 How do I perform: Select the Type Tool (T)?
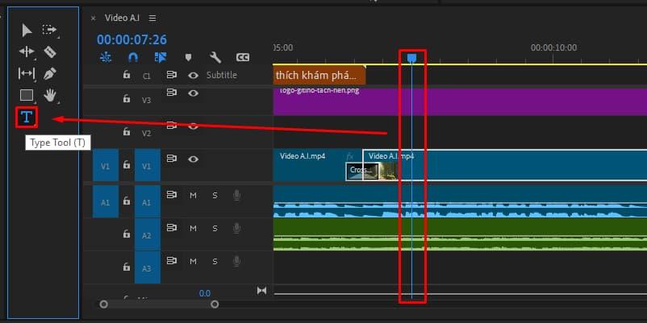pos(27,117)
